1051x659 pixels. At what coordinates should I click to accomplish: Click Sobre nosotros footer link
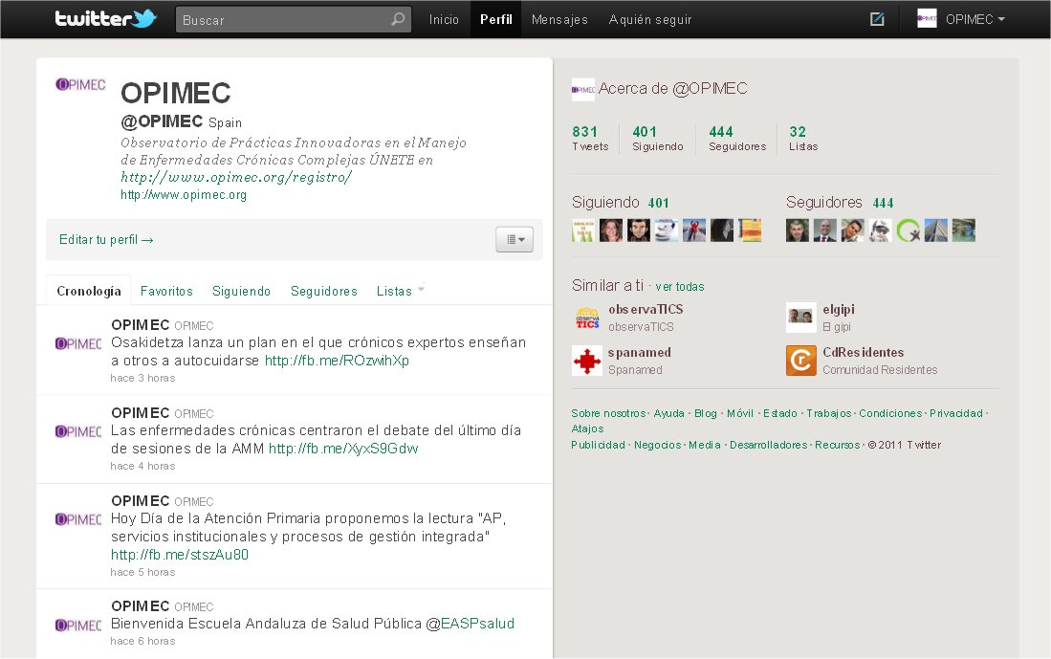click(x=608, y=413)
